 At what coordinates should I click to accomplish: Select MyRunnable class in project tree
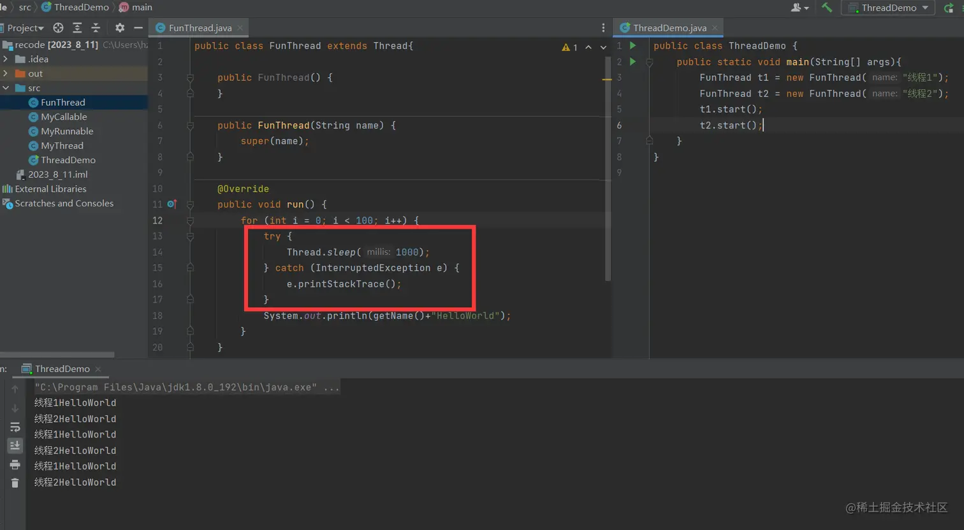[x=67, y=131]
